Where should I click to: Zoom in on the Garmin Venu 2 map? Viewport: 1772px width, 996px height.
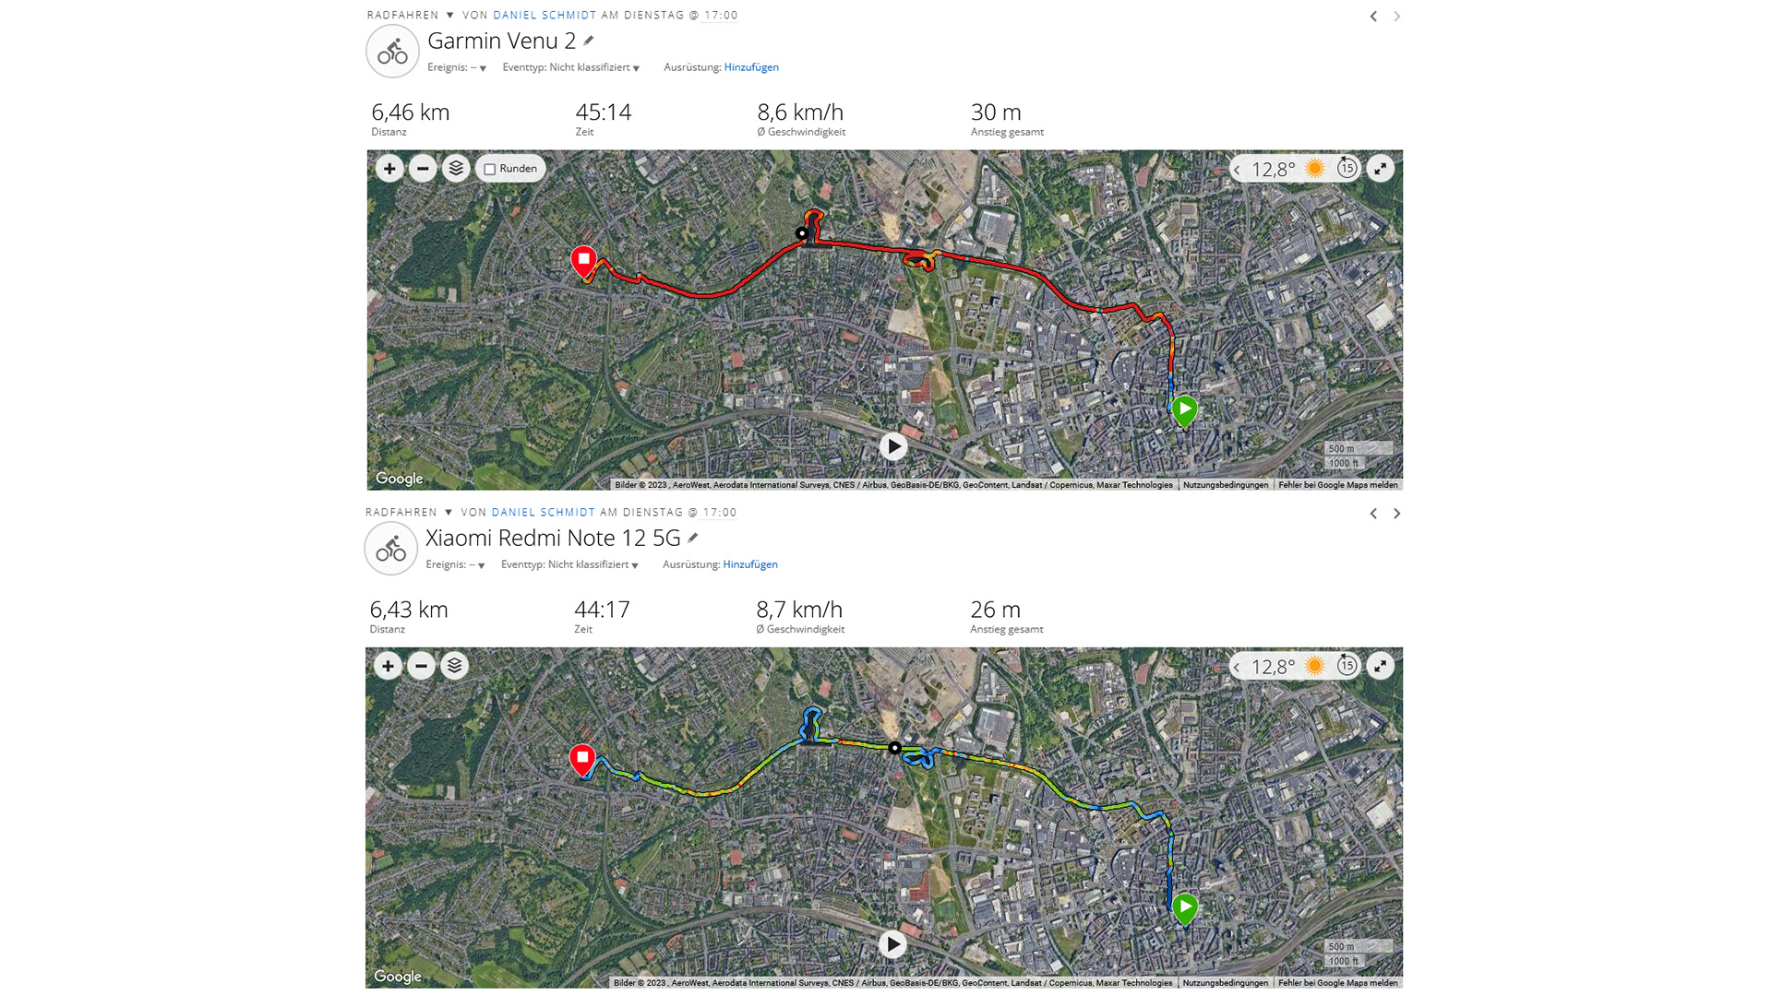point(389,169)
